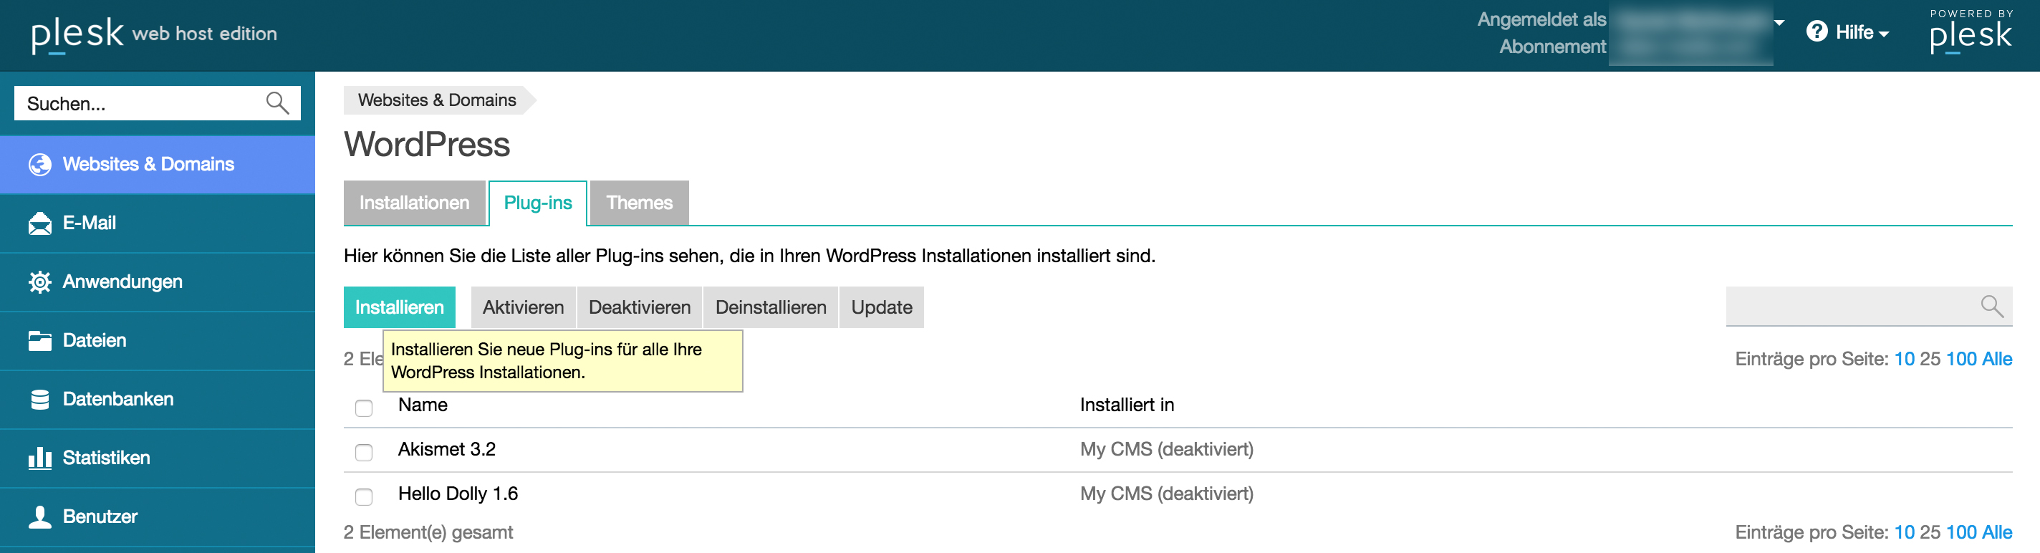This screenshot has width=2040, height=553.
Task: Select the Plug-ins tab
Action: pos(538,203)
